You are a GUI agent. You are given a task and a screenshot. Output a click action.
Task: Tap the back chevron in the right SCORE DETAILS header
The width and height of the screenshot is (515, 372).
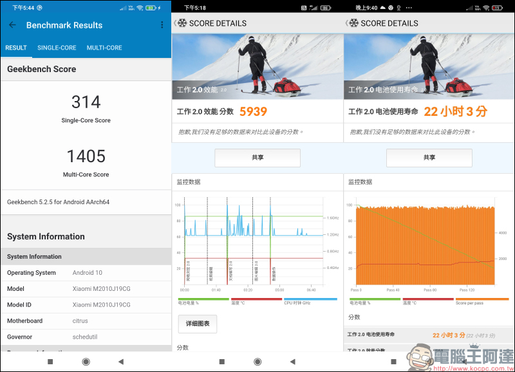point(346,23)
